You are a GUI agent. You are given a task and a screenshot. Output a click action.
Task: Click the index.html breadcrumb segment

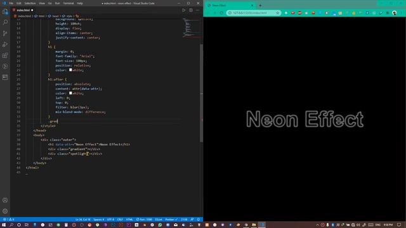click(x=23, y=16)
